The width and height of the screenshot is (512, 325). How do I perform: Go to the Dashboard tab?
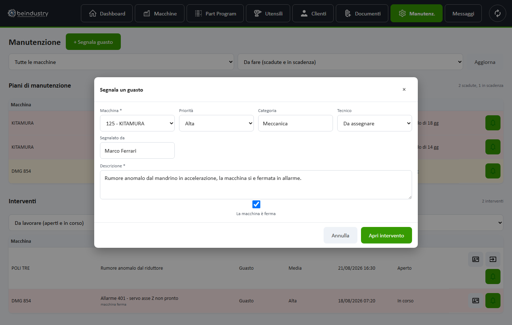107,13
